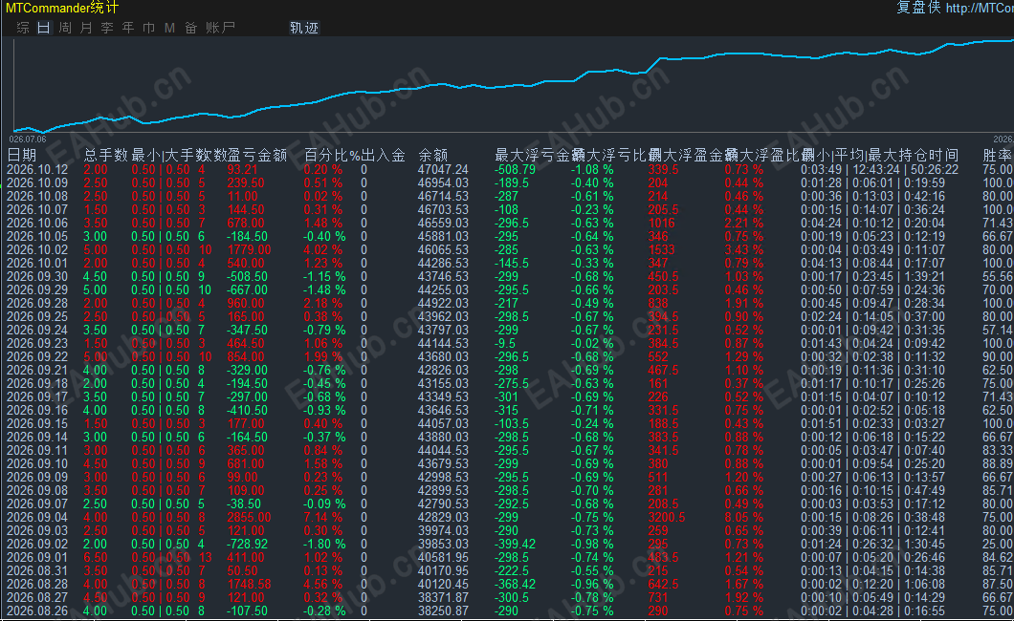Click balance value 47047.24
Screen dimensions: 1014x621
443,169
